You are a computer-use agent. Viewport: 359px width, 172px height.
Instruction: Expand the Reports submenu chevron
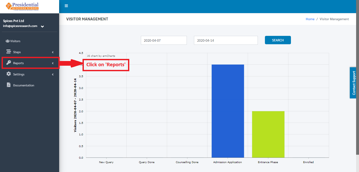click(53, 63)
